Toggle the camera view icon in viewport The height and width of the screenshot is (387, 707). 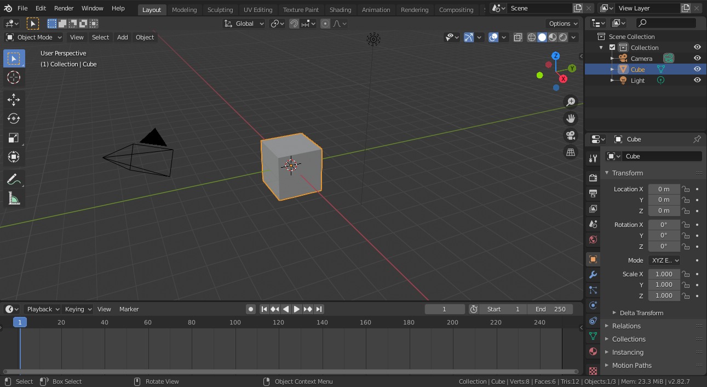point(571,135)
